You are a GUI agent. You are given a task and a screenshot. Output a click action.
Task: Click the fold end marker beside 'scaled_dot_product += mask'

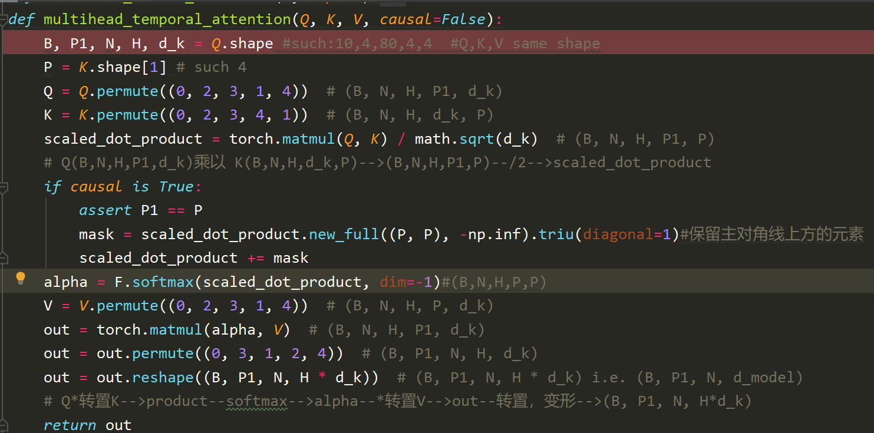pos(4,257)
